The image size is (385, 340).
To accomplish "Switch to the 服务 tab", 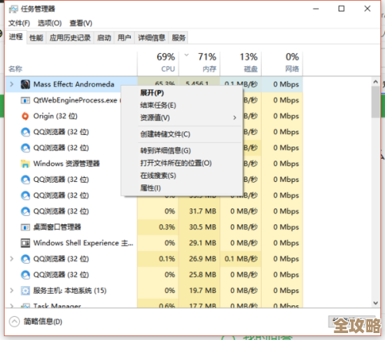I will (179, 38).
